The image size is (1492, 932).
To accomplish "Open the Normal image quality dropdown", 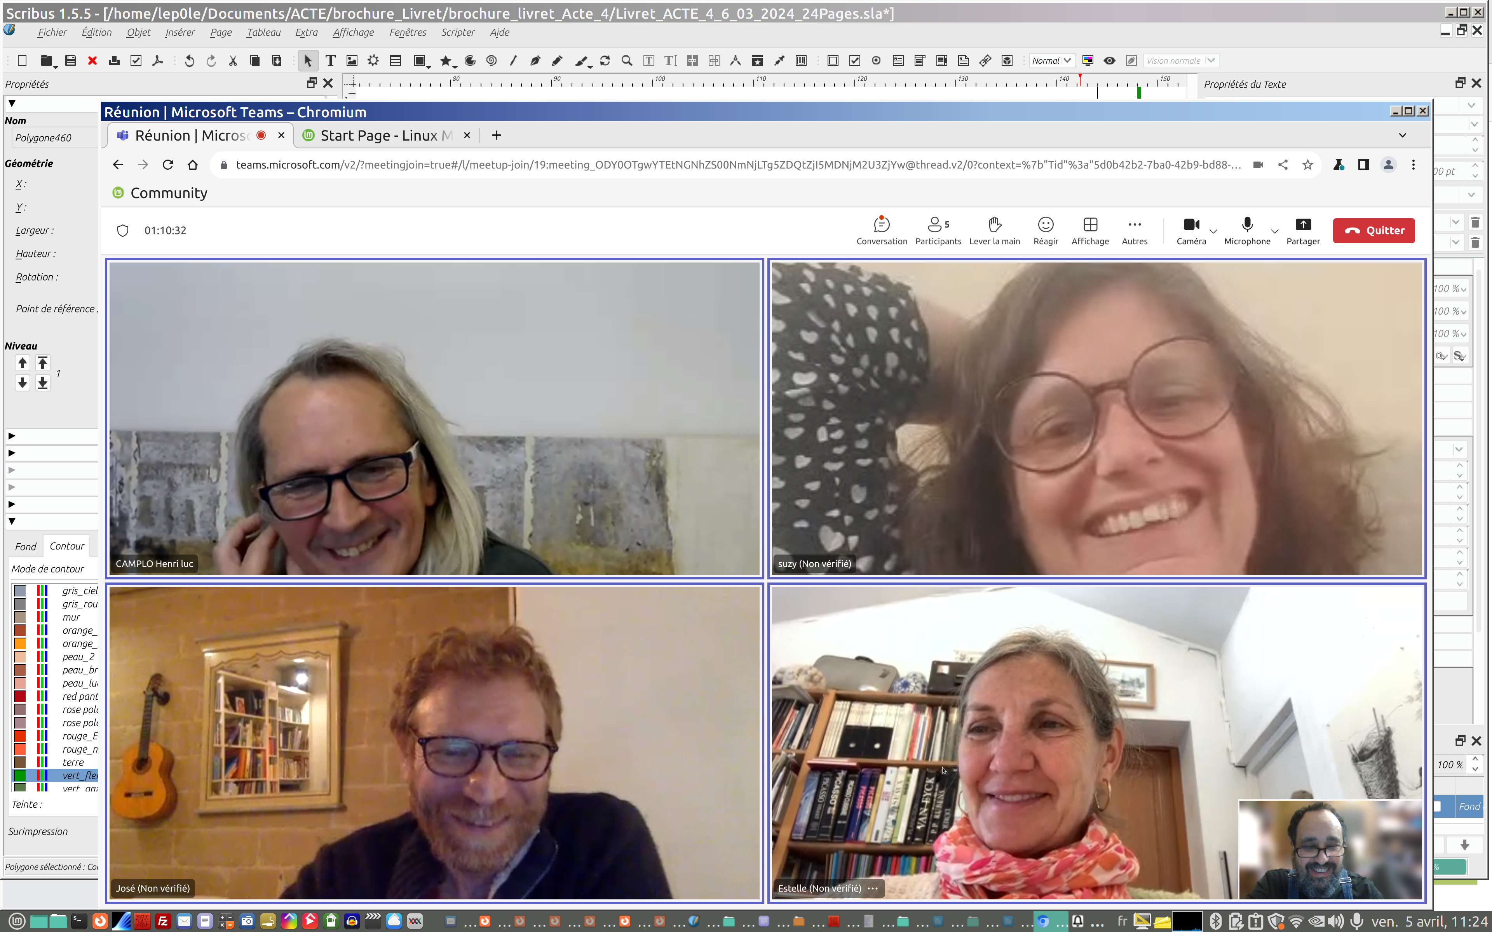I will coord(1052,61).
